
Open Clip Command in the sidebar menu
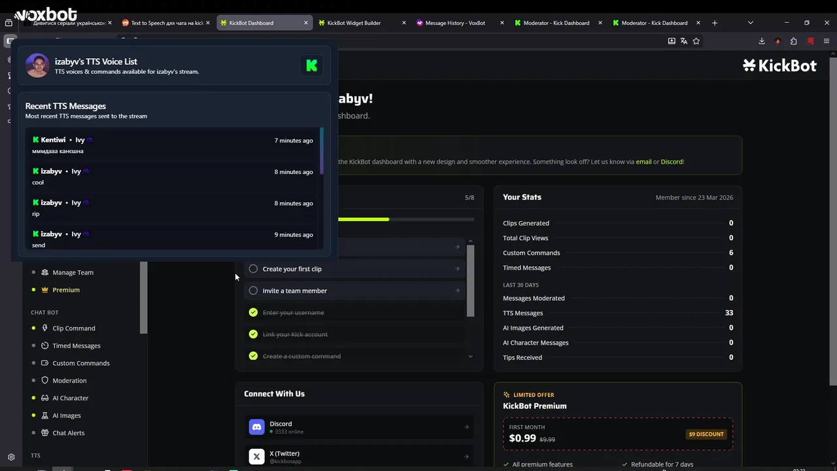point(74,328)
